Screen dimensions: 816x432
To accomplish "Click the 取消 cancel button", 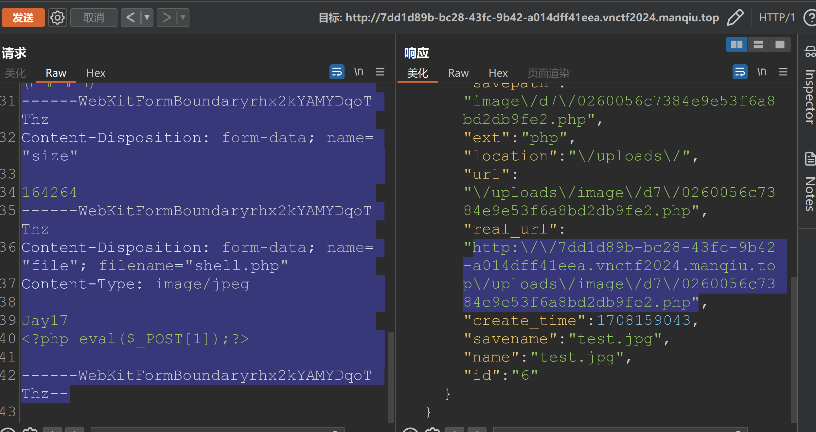I will click(94, 18).
